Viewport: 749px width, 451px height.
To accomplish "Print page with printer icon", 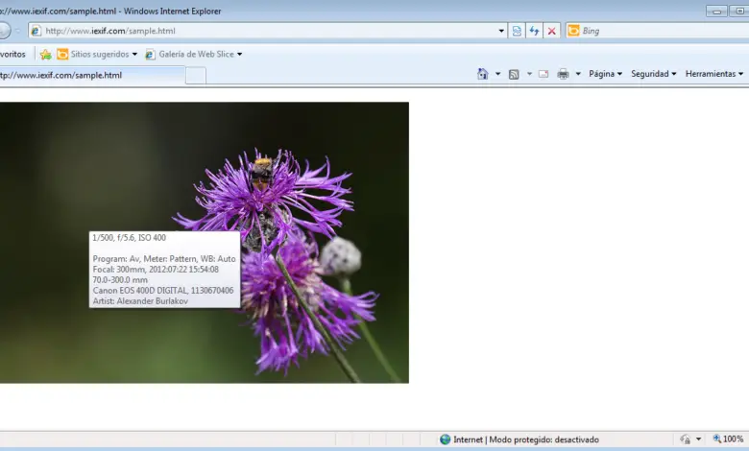I will [563, 74].
